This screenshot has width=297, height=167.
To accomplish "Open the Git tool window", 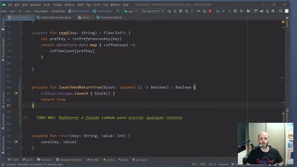I will click(x=28, y=160).
